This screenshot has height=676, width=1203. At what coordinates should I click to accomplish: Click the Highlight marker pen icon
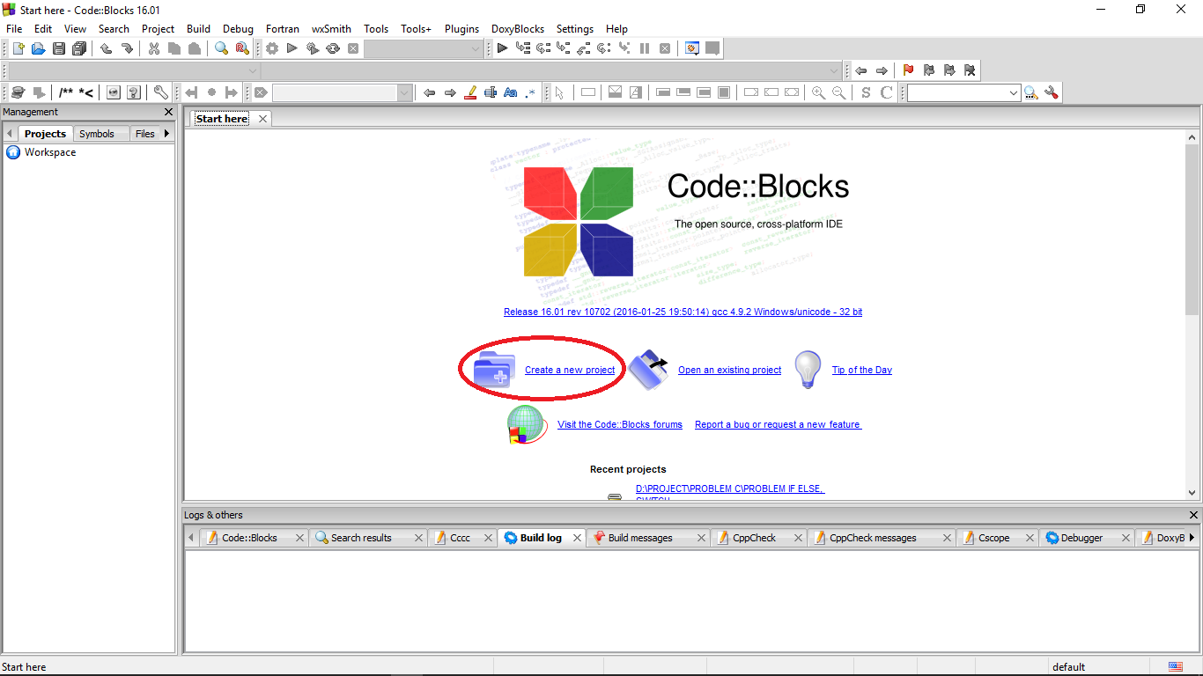469,92
